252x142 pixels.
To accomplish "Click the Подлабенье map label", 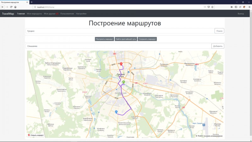I will tap(67, 68).
